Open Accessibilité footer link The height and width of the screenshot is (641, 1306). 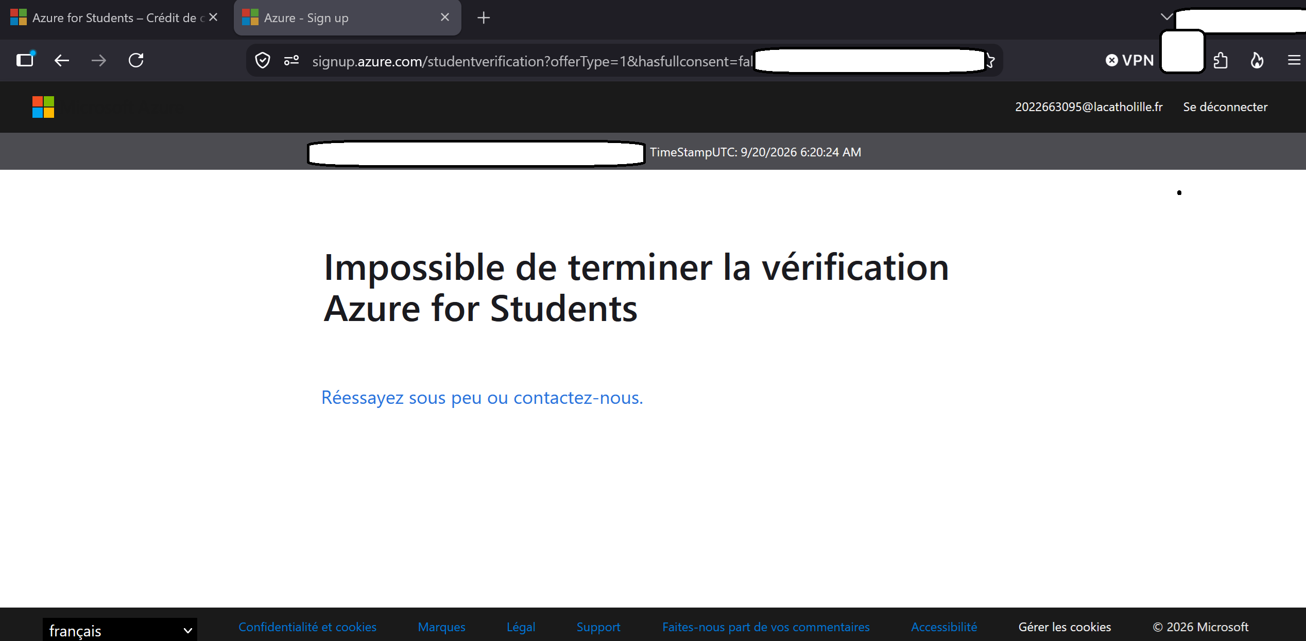coord(944,627)
